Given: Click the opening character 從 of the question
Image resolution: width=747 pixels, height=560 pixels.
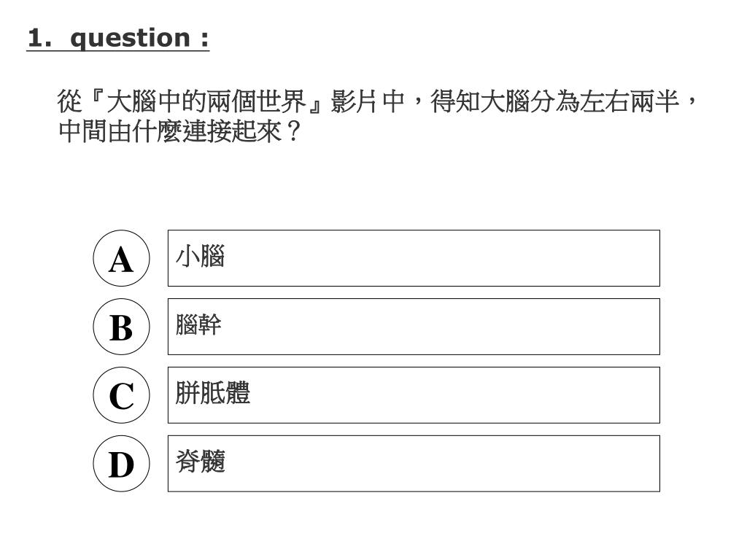Looking at the screenshot, I should (69, 101).
